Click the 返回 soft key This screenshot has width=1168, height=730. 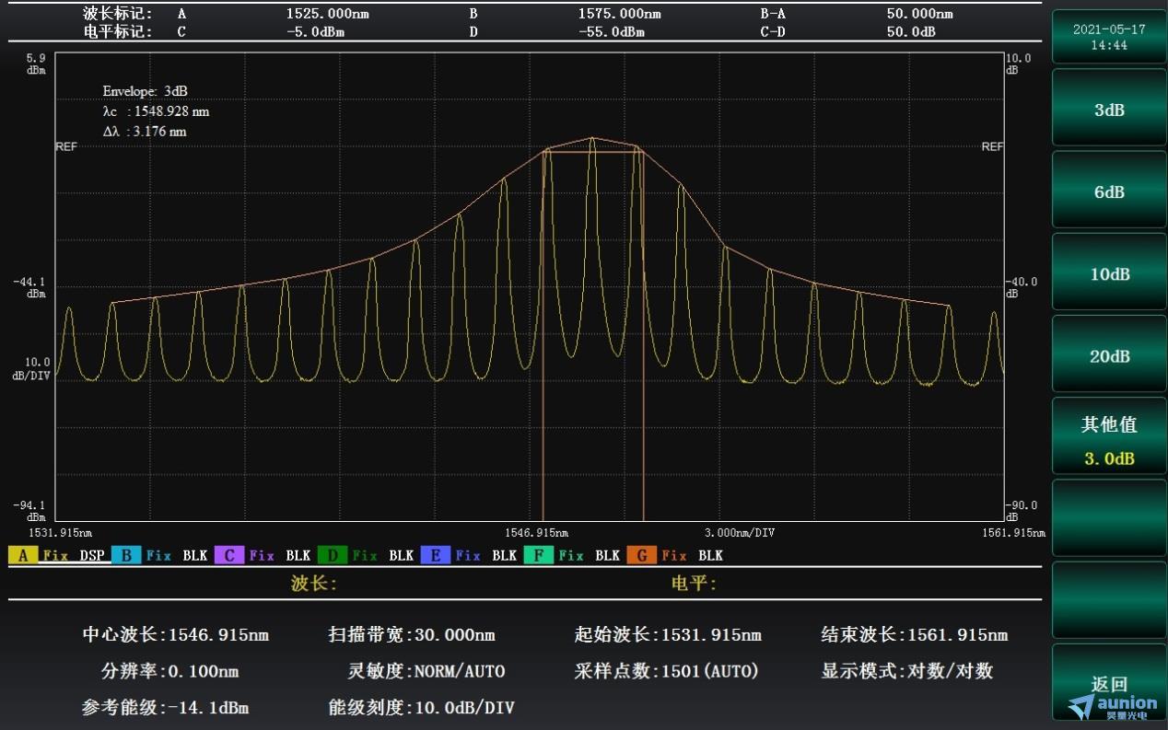tap(1109, 684)
